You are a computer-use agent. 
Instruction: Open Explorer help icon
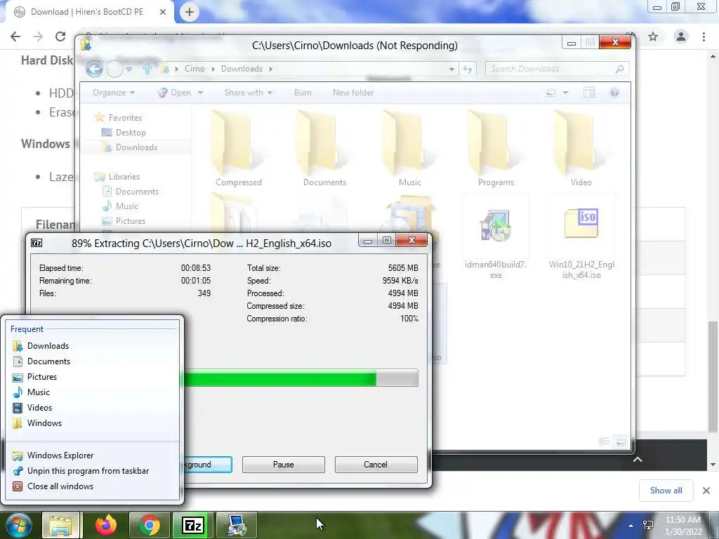point(614,93)
